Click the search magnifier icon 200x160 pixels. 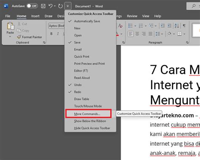click(194, 6)
